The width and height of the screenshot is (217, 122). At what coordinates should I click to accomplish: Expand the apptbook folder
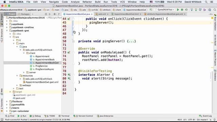(x=7, y=24)
